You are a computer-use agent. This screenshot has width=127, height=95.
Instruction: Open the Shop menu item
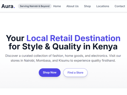coord(87,6)
